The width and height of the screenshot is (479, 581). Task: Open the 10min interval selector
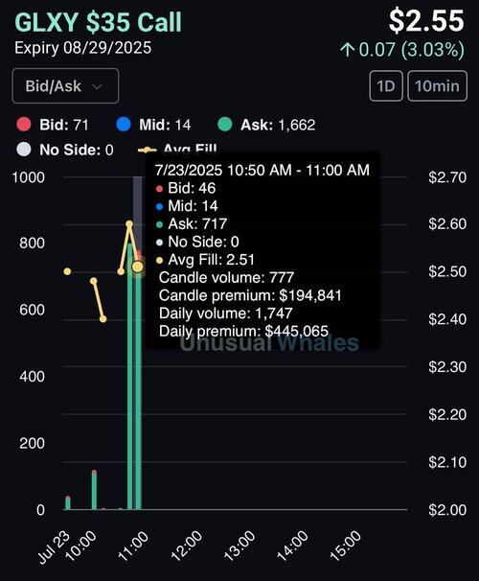[x=437, y=86]
